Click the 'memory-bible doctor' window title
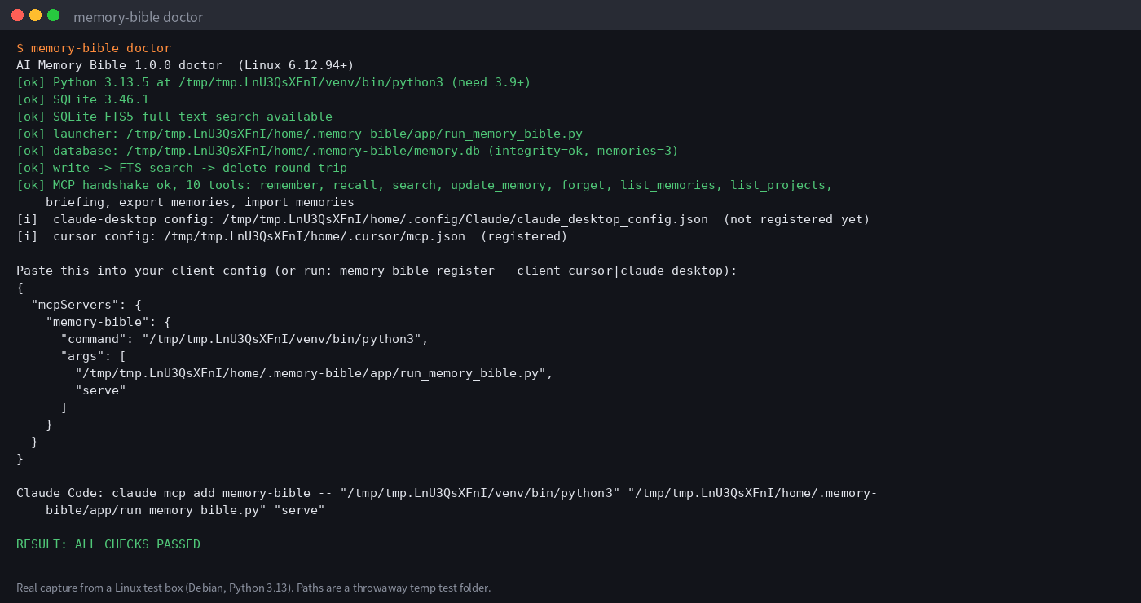The image size is (1141, 603). pos(139,17)
